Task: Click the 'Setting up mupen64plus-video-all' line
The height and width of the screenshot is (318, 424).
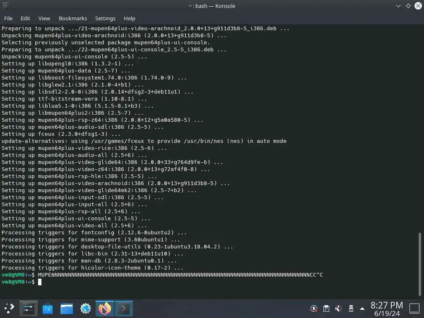Action: click(x=74, y=226)
